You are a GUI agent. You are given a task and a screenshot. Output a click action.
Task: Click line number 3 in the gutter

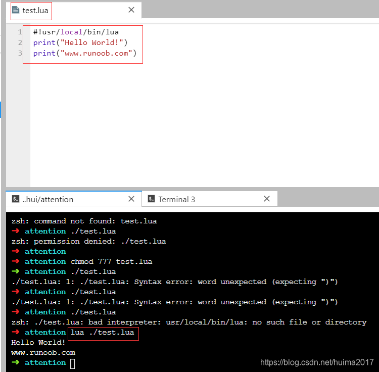pyautogui.click(x=20, y=53)
